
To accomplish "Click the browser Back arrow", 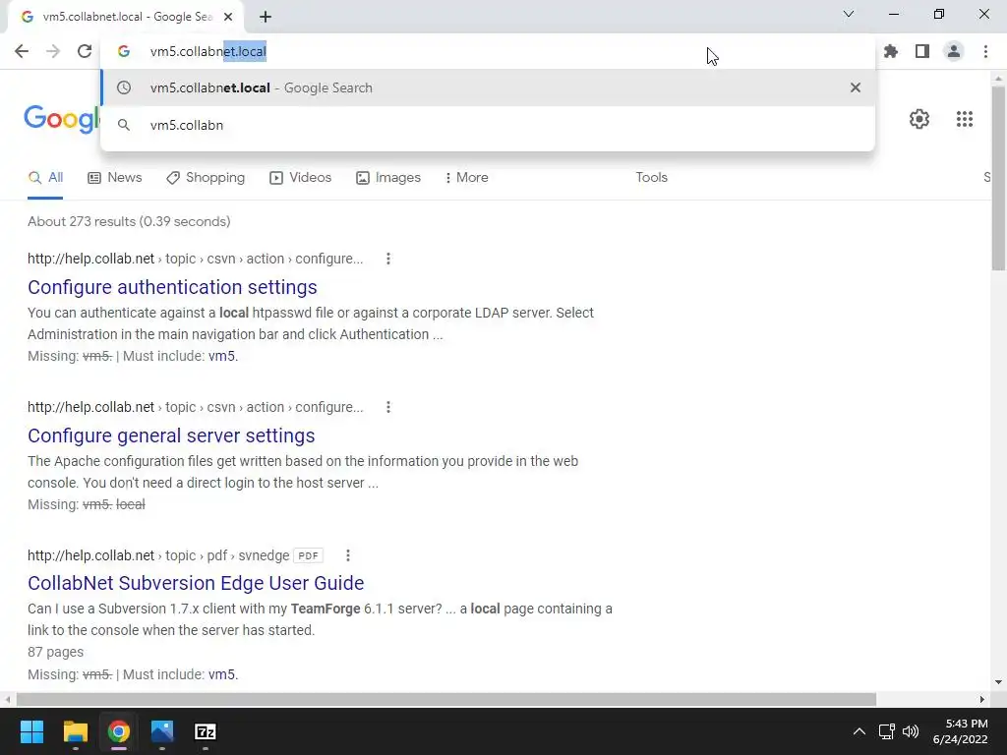I will click(x=22, y=51).
